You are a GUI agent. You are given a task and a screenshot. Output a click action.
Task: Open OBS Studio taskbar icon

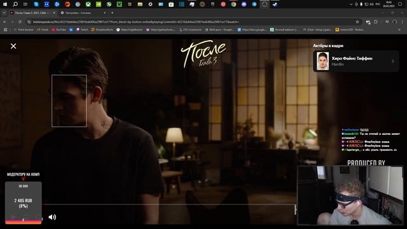click(265, 4)
